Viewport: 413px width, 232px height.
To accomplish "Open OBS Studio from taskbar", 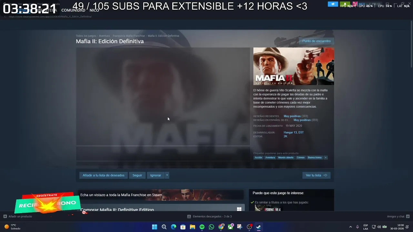I will 249,227.
